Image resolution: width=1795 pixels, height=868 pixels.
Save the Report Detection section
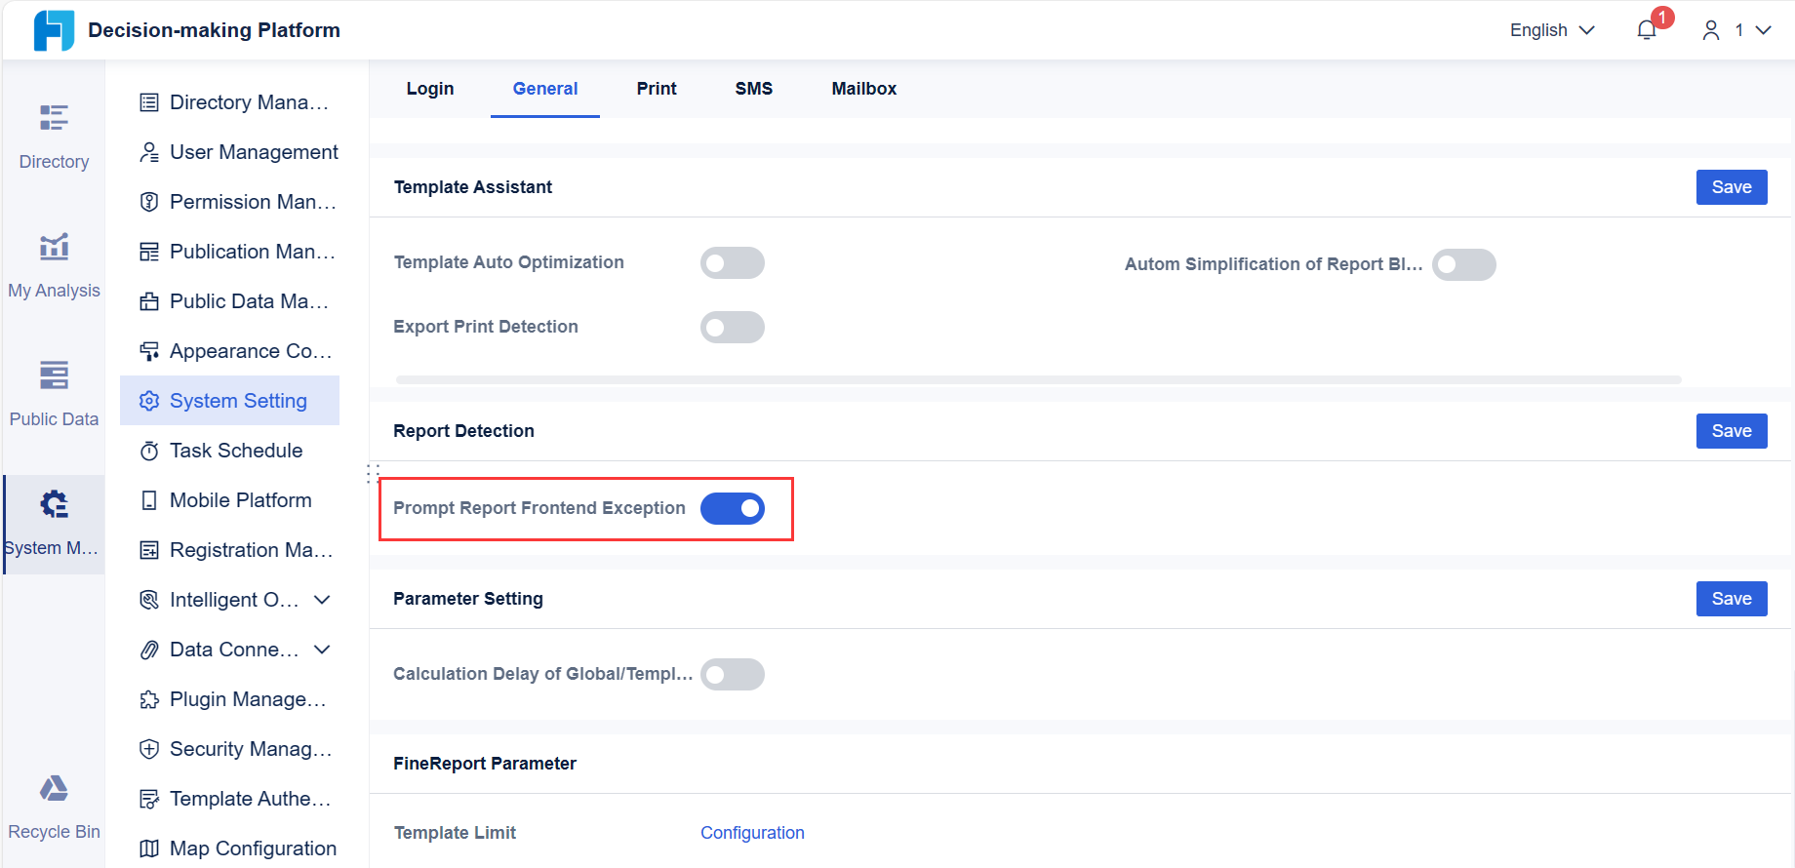pos(1731,431)
